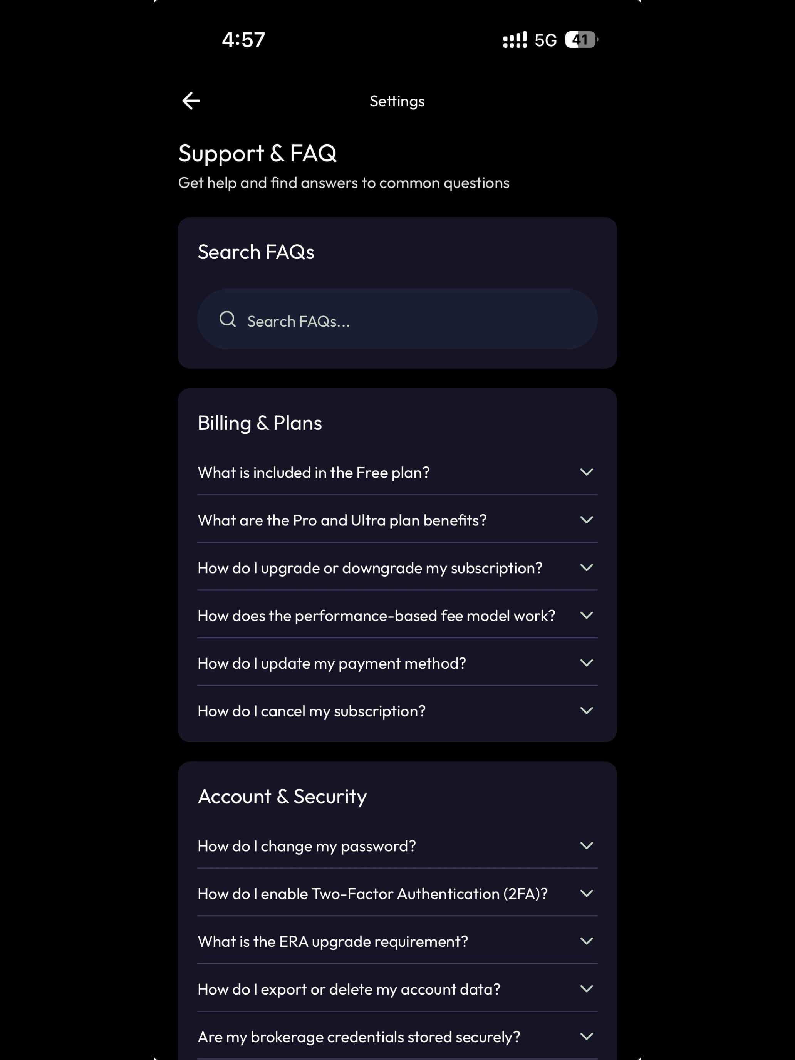Tap the battery level icon
Viewport: 795px width, 1060px height.
tap(581, 40)
